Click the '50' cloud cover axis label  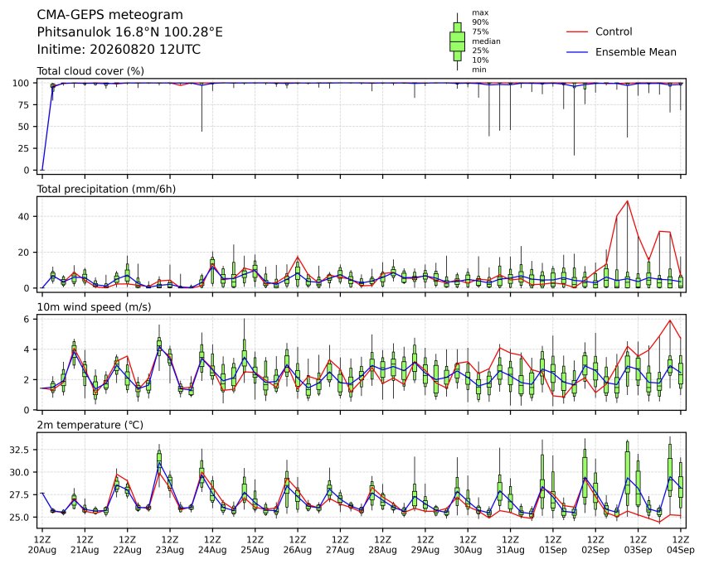coord(23,127)
